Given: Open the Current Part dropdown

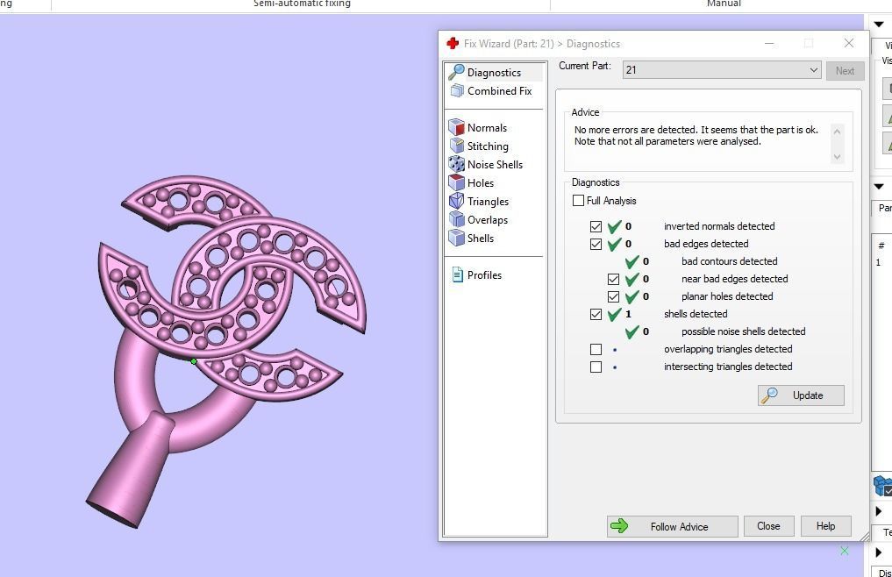Looking at the screenshot, I should point(722,70).
